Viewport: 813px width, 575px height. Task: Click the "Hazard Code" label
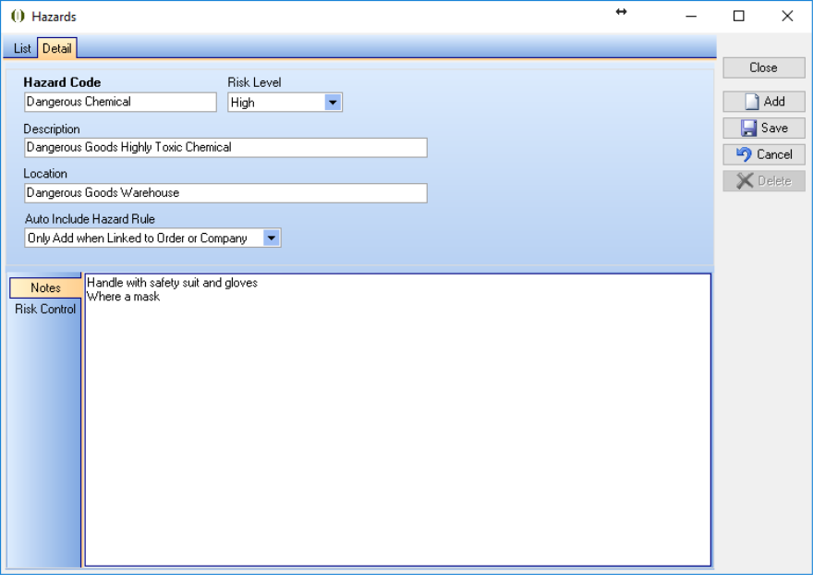pos(62,82)
